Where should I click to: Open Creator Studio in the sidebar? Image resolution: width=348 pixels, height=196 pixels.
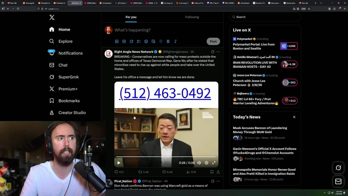click(x=67, y=113)
